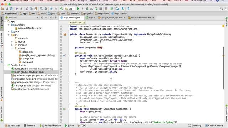This screenshot has height=128, width=228.
Task: Collapse the manifests folder
Action: click(x=9, y=25)
